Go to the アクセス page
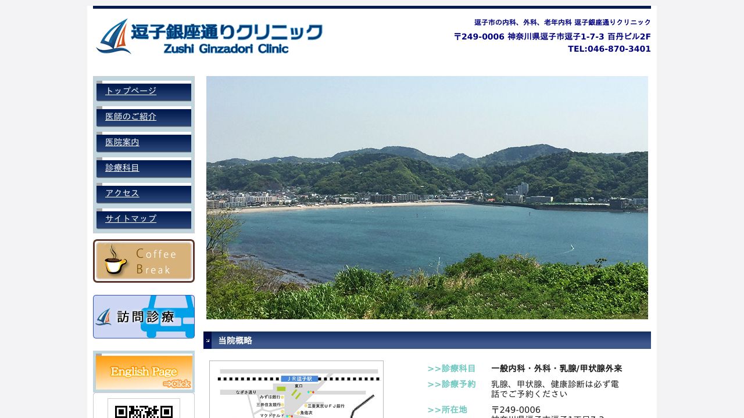The width and height of the screenshot is (744, 418). click(121, 193)
